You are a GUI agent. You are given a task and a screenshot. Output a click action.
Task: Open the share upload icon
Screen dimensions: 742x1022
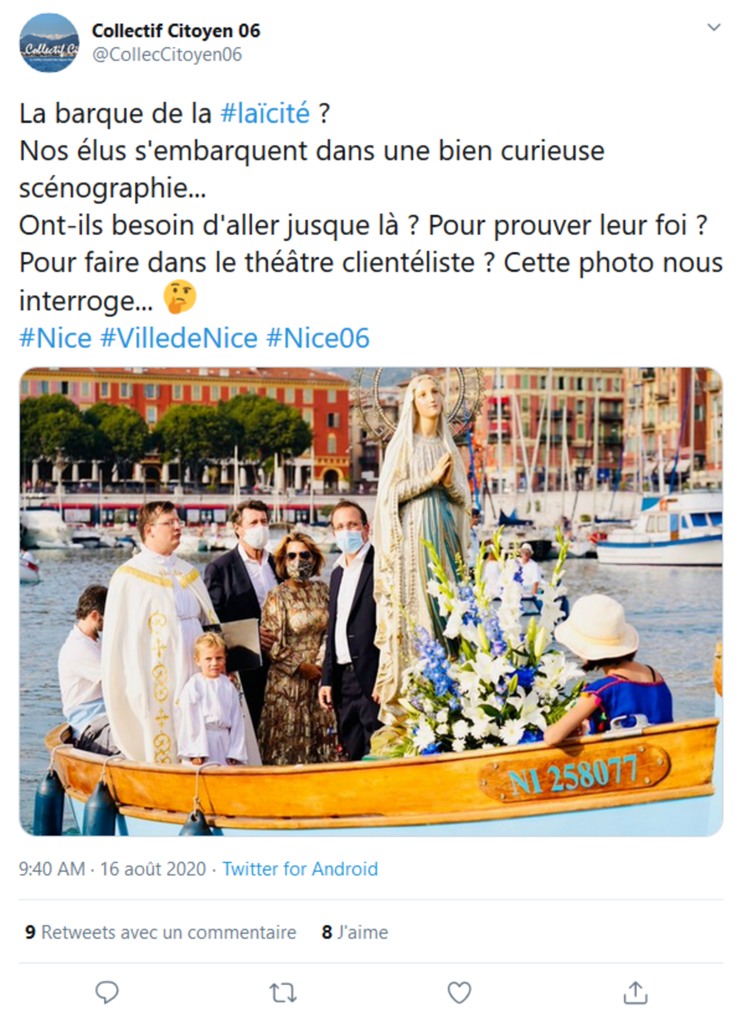tap(635, 992)
